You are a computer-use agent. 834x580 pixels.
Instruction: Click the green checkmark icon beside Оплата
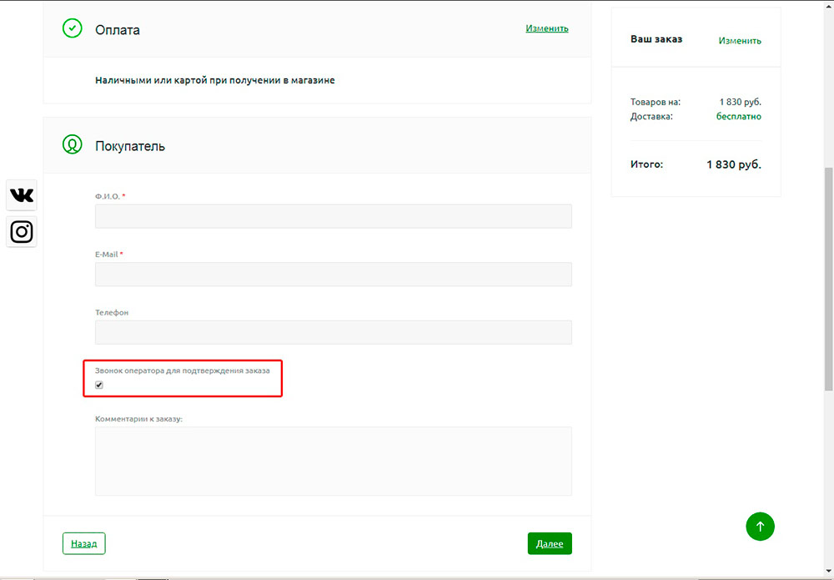click(x=73, y=28)
